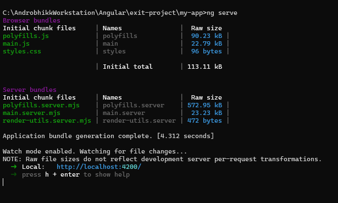Click the Browser bundles heading
338x203 pixels.
pyautogui.click(x=31, y=20)
